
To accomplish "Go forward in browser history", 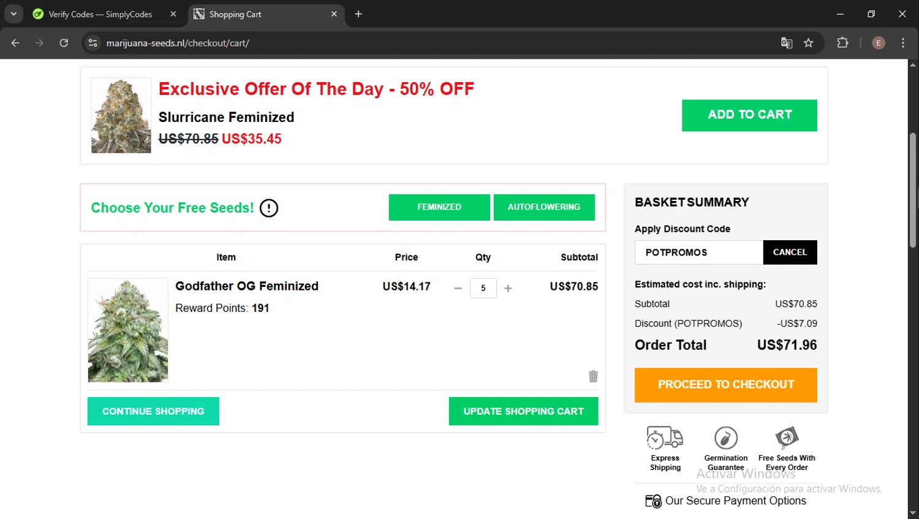I will [x=39, y=43].
